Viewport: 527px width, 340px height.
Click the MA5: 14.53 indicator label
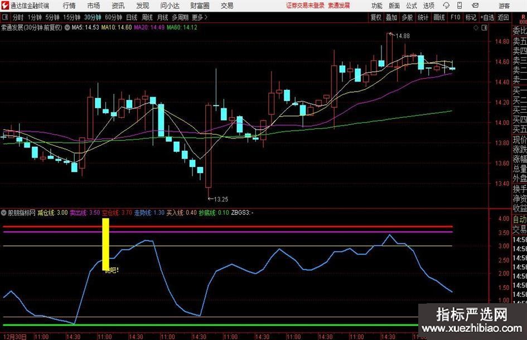pyautogui.click(x=85, y=27)
